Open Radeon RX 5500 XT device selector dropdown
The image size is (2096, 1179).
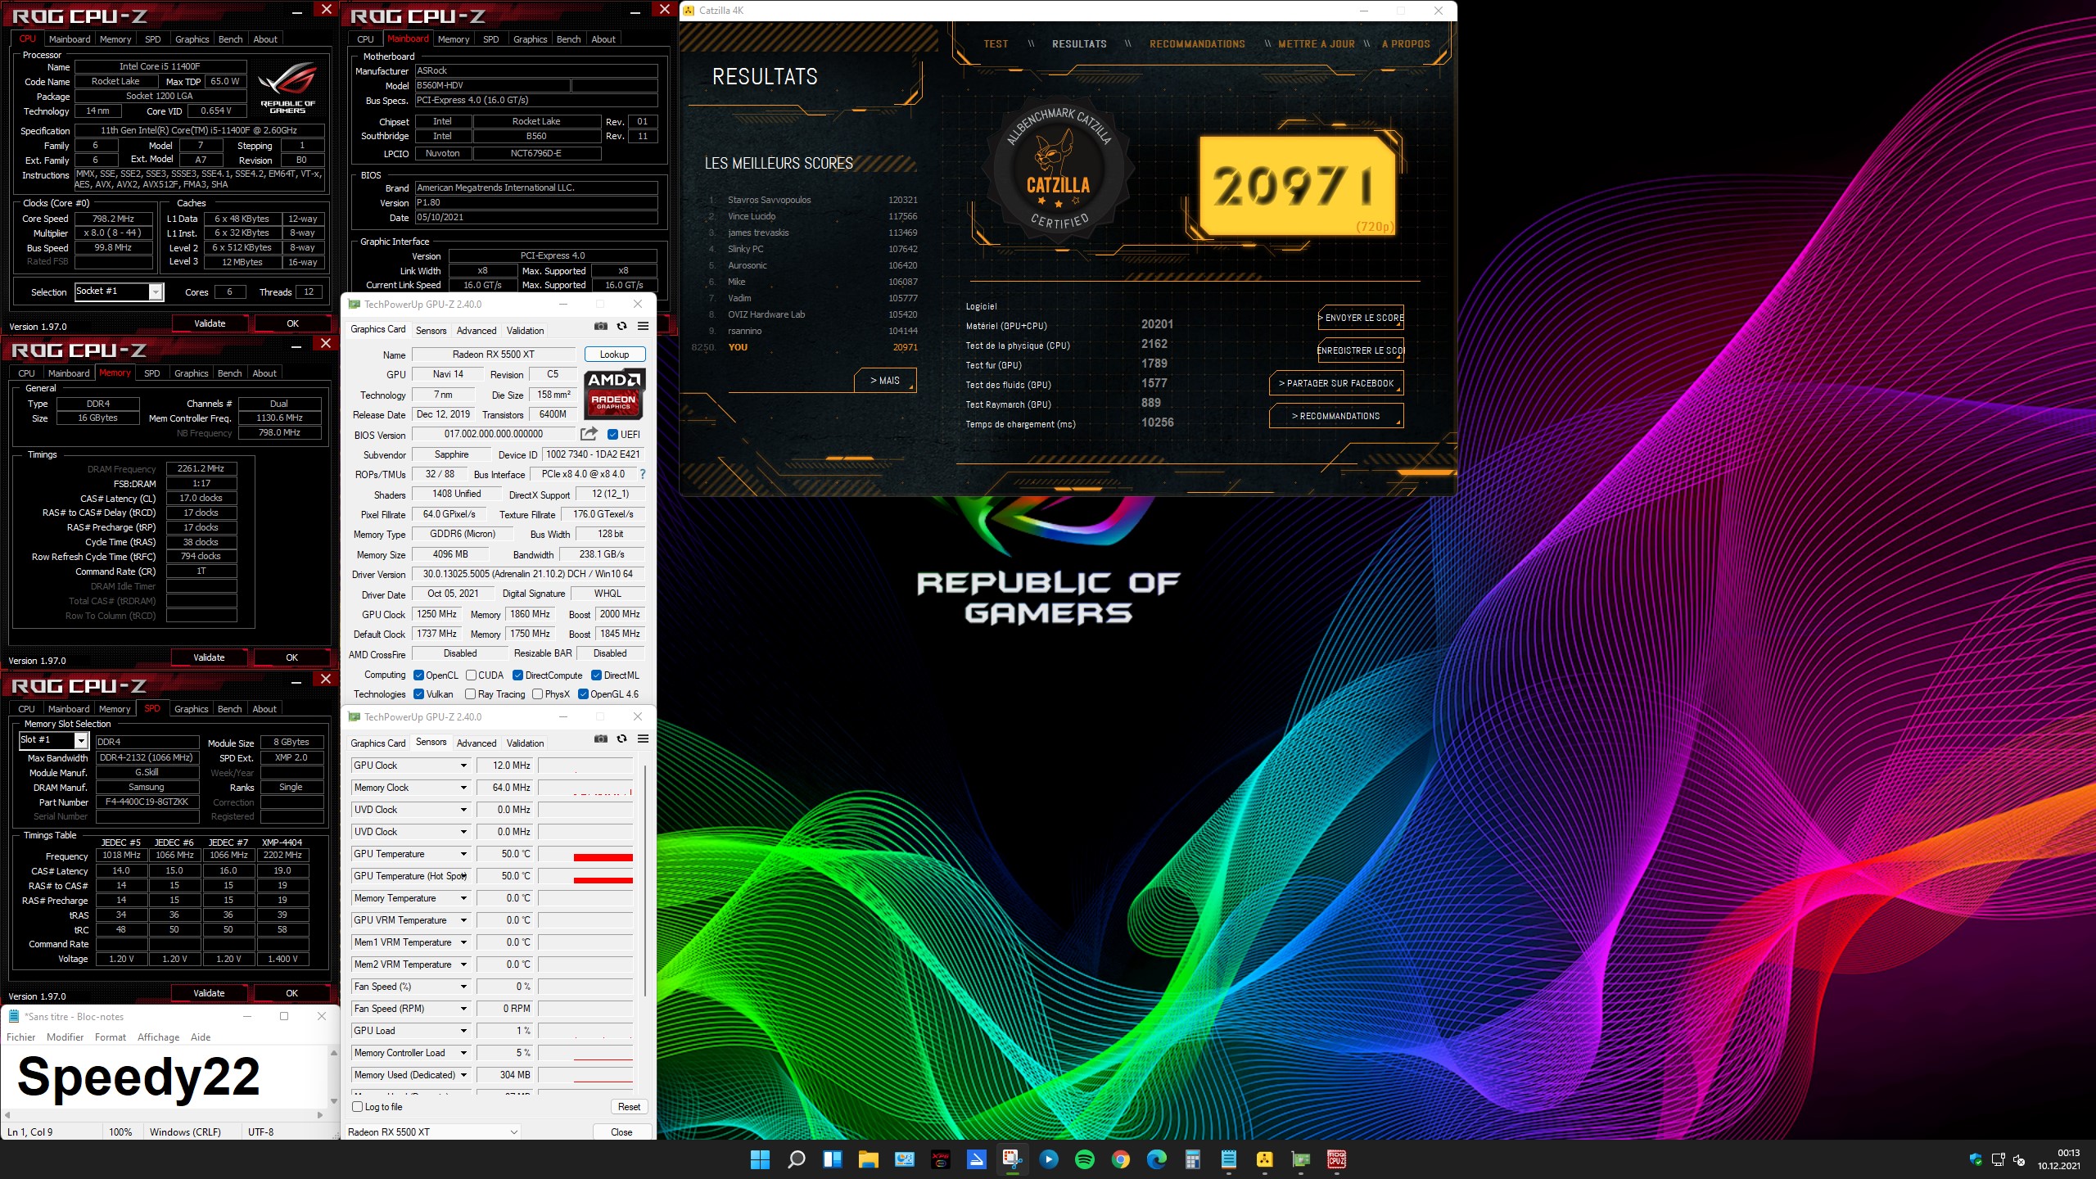tap(433, 1132)
